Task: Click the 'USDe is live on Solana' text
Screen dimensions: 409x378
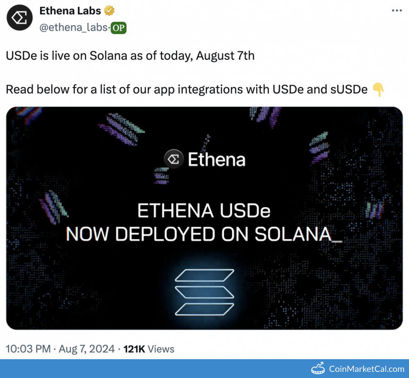Action: pos(130,56)
